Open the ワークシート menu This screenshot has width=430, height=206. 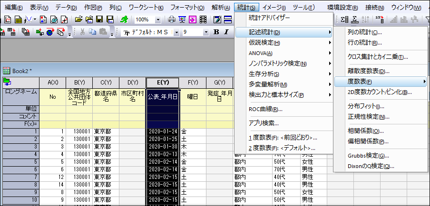click(146, 8)
